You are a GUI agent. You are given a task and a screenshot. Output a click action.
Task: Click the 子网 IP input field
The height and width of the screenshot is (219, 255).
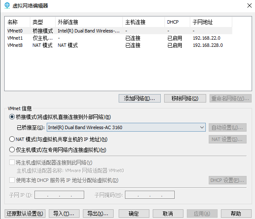pyautogui.click(x=59, y=195)
